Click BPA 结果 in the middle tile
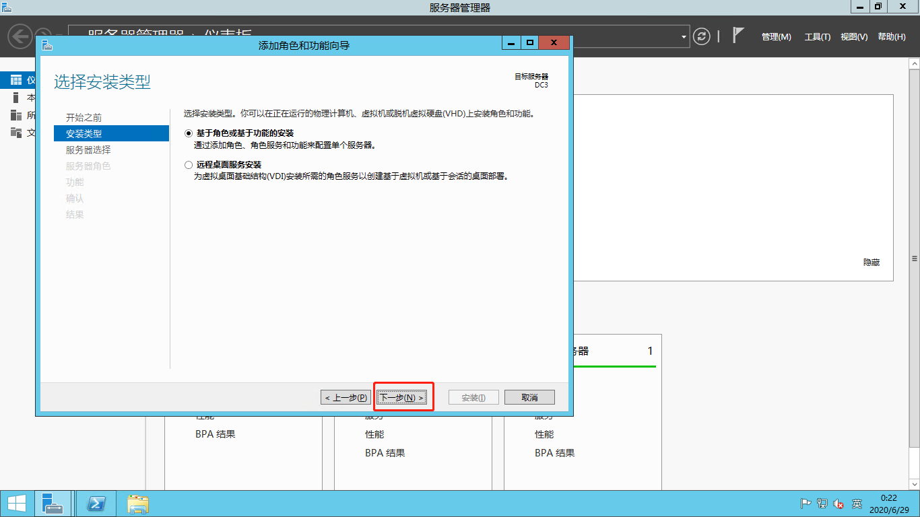 (385, 453)
